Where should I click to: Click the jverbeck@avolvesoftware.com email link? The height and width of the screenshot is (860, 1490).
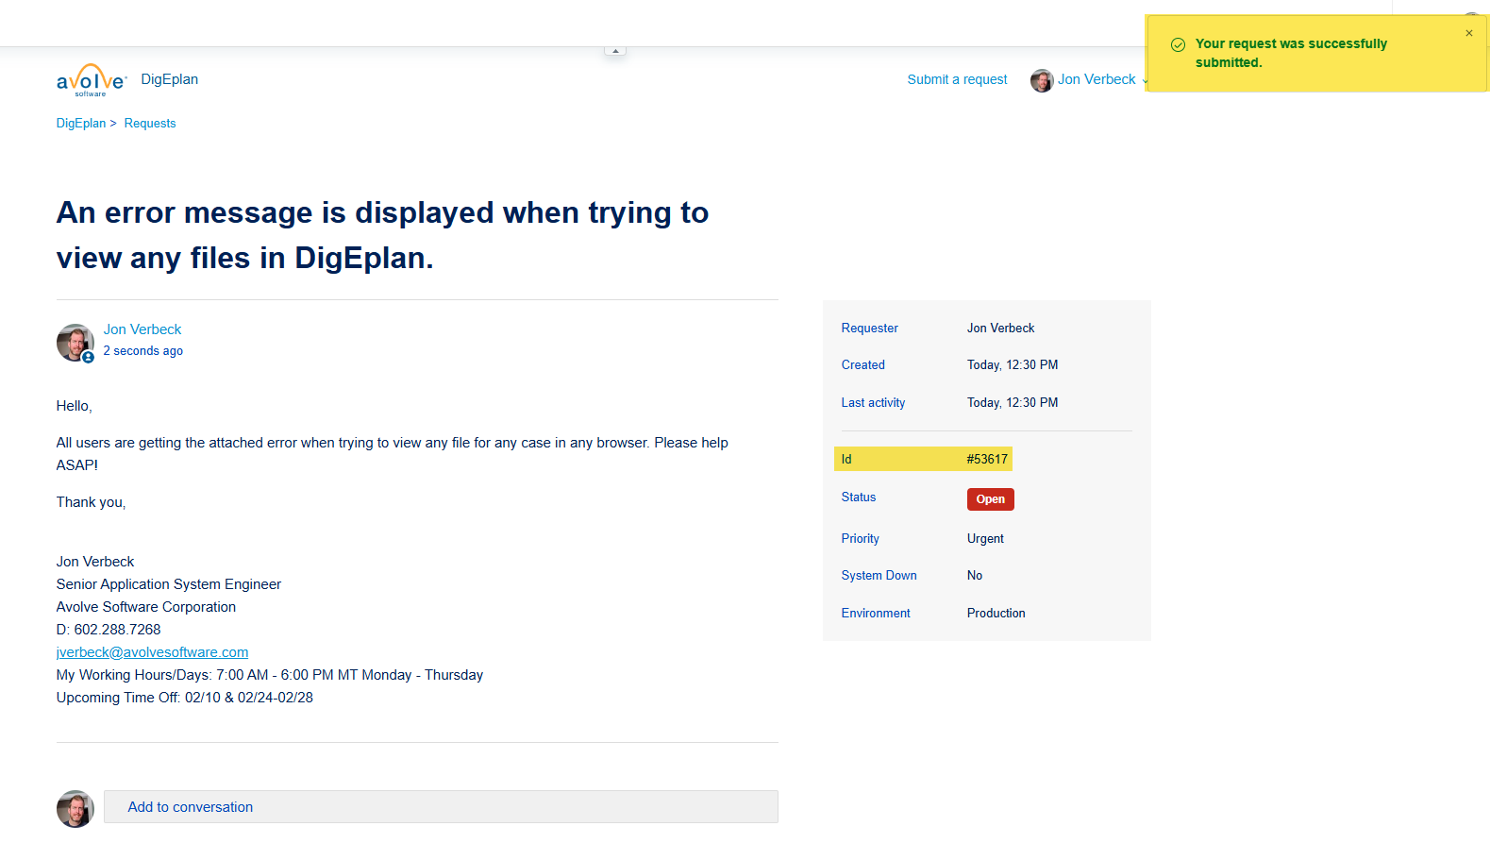click(x=153, y=652)
